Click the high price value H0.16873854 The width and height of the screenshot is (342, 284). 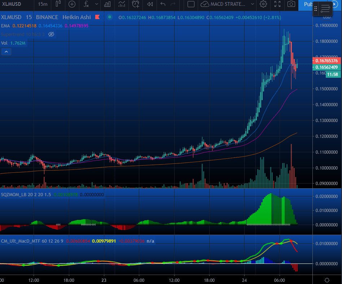[162, 17]
